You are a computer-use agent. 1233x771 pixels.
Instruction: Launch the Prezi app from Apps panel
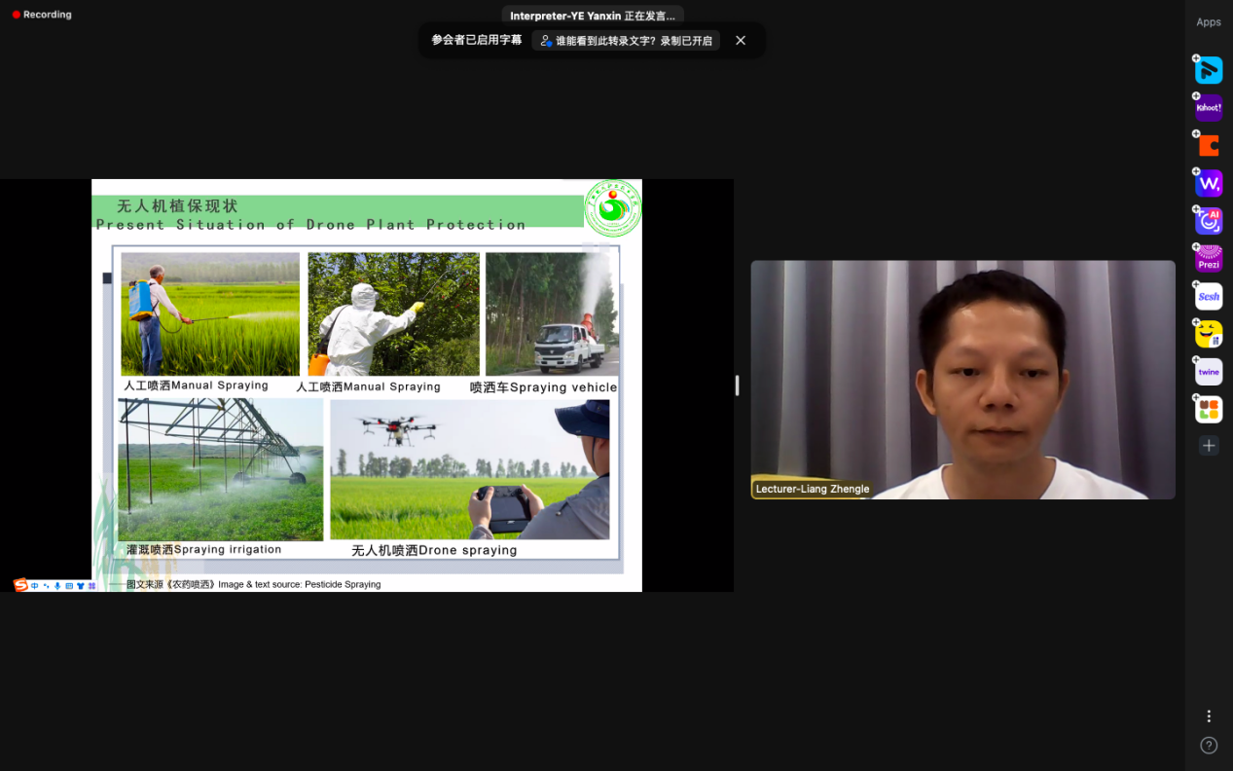[1209, 259]
